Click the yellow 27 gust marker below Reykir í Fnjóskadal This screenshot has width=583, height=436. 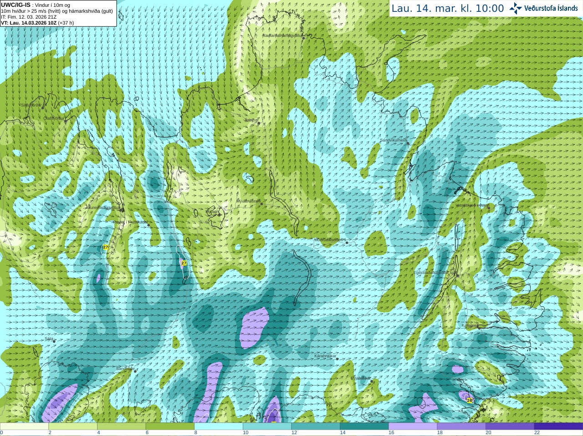[106, 247]
